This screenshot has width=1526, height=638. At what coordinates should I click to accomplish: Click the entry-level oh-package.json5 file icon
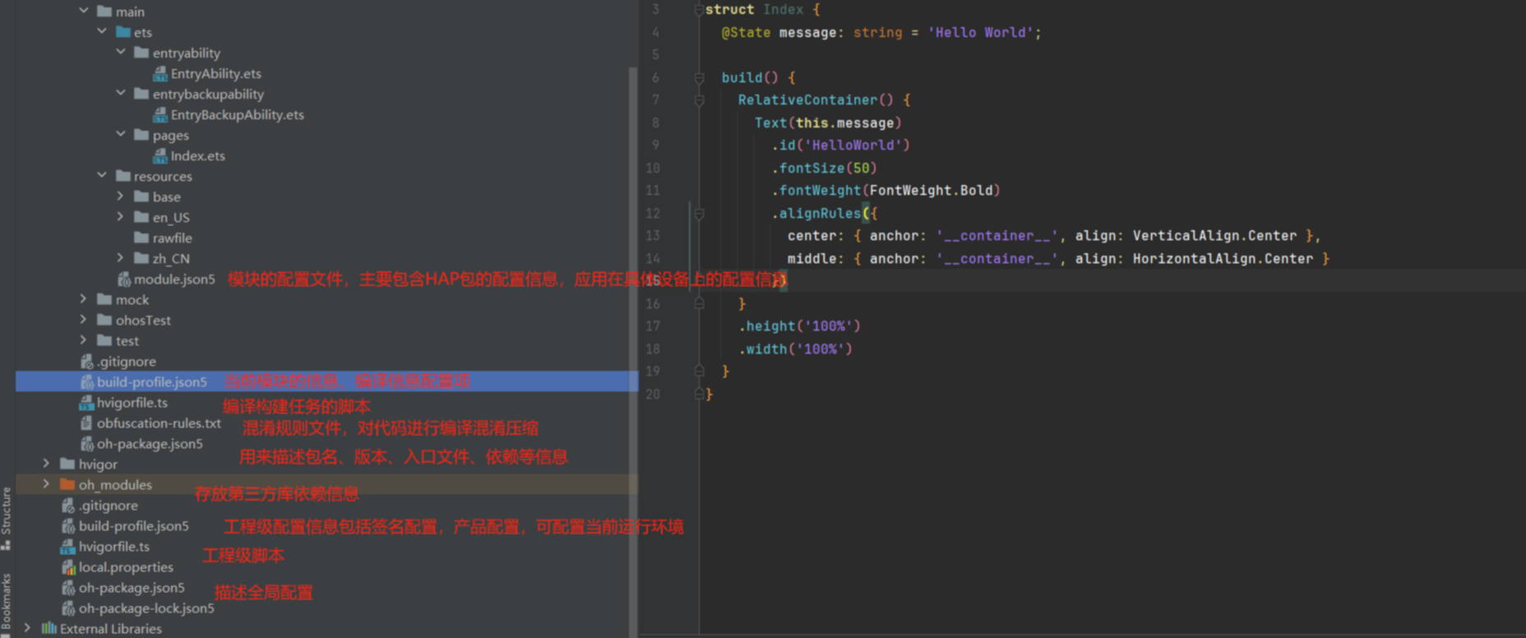pyautogui.click(x=86, y=443)
